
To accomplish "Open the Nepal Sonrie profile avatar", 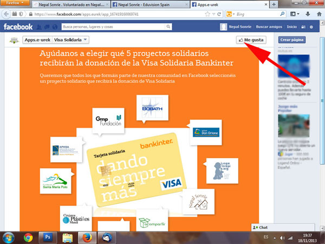I will click(223, 27).
